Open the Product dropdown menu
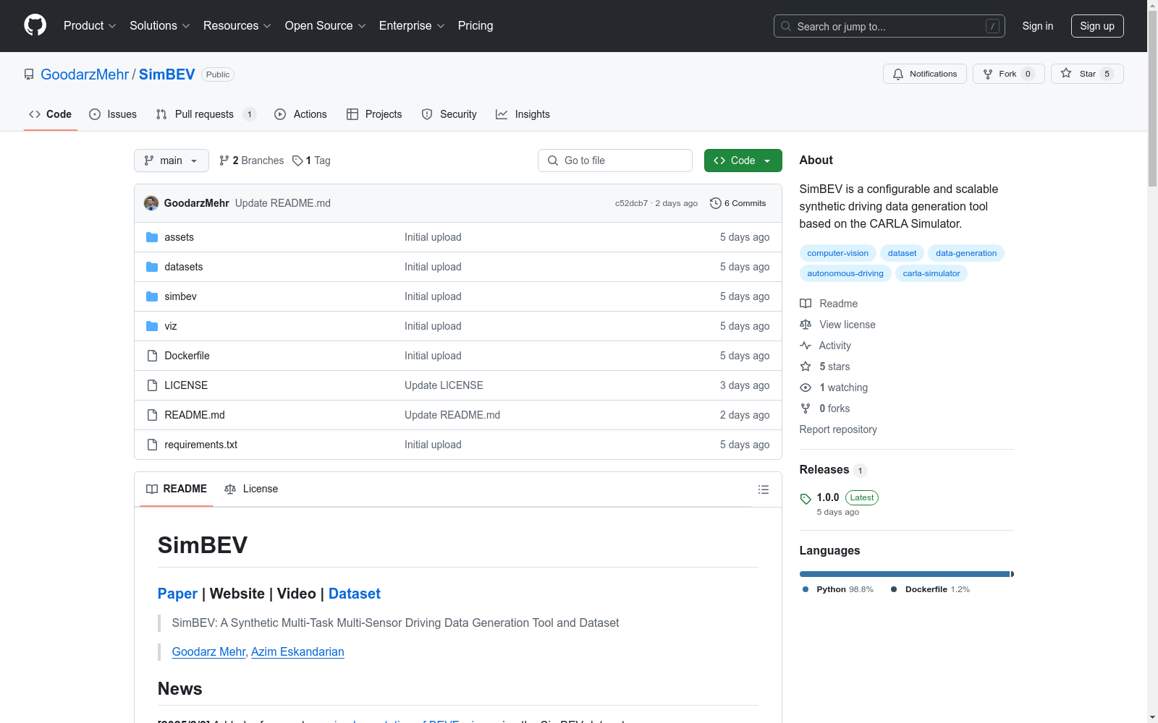 point(90,25)
